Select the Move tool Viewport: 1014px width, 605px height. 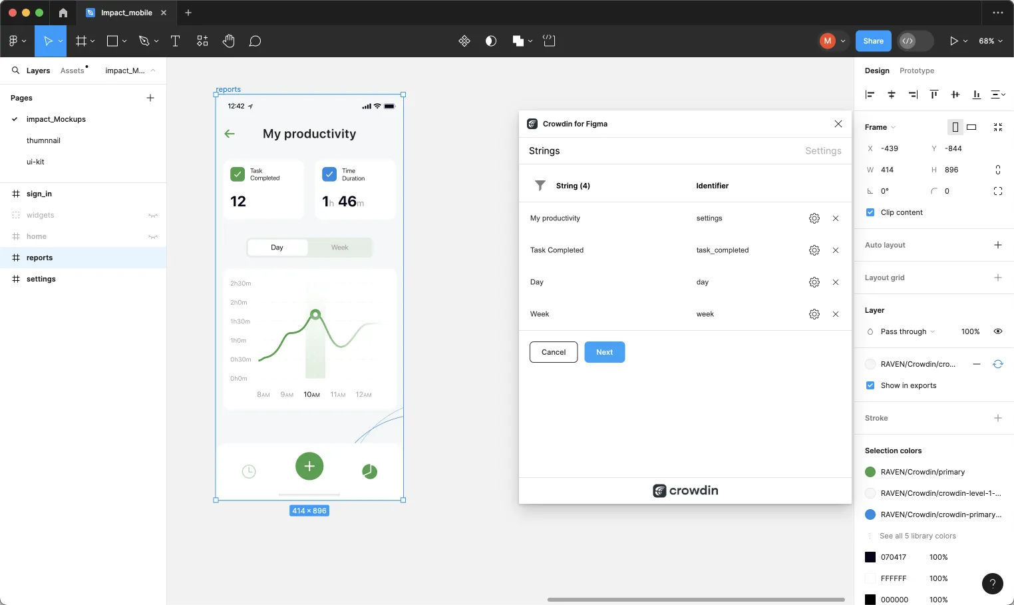click(x=48, y=41)
